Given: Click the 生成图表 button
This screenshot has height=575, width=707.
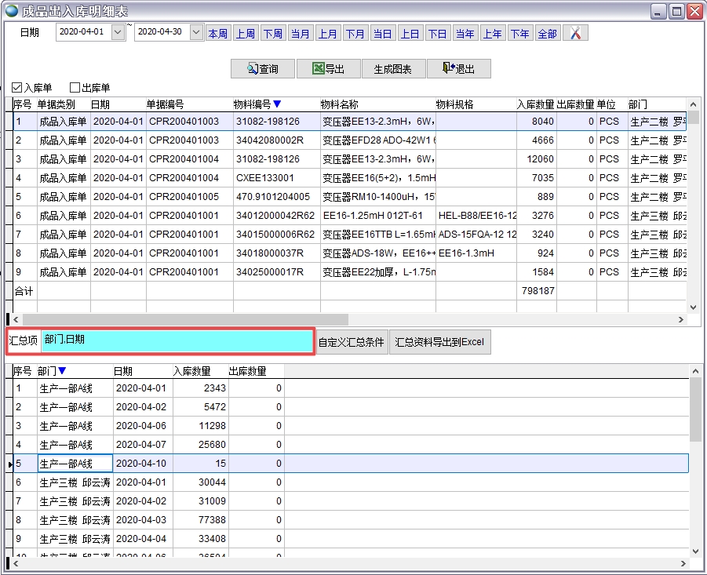Looking at the screenshot, I should [393, 69].
